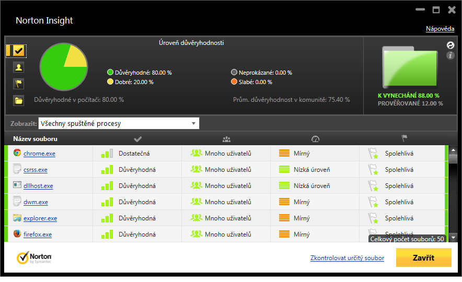462x282 pixels.
Task: Open the dllhost.exe file link
Action: click(38, 186)
